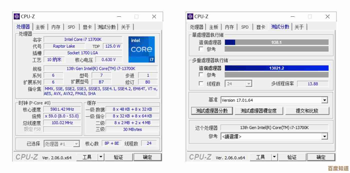Viewport: 350px width, 173px height.
Task: Click the 验证 button in left window
Action: (x=118, y=157)
